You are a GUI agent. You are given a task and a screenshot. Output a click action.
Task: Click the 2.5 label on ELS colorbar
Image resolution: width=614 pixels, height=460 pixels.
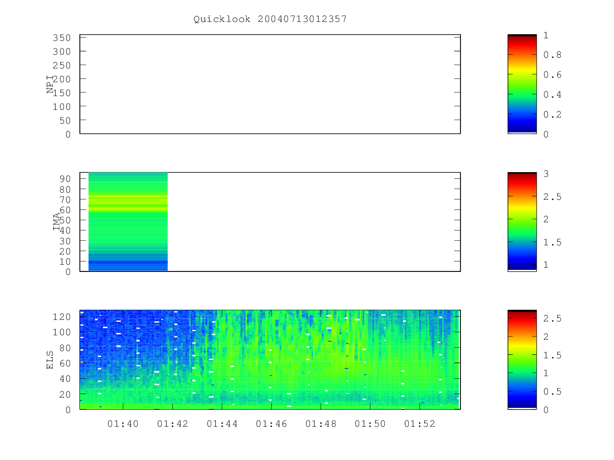click(553, 318)
